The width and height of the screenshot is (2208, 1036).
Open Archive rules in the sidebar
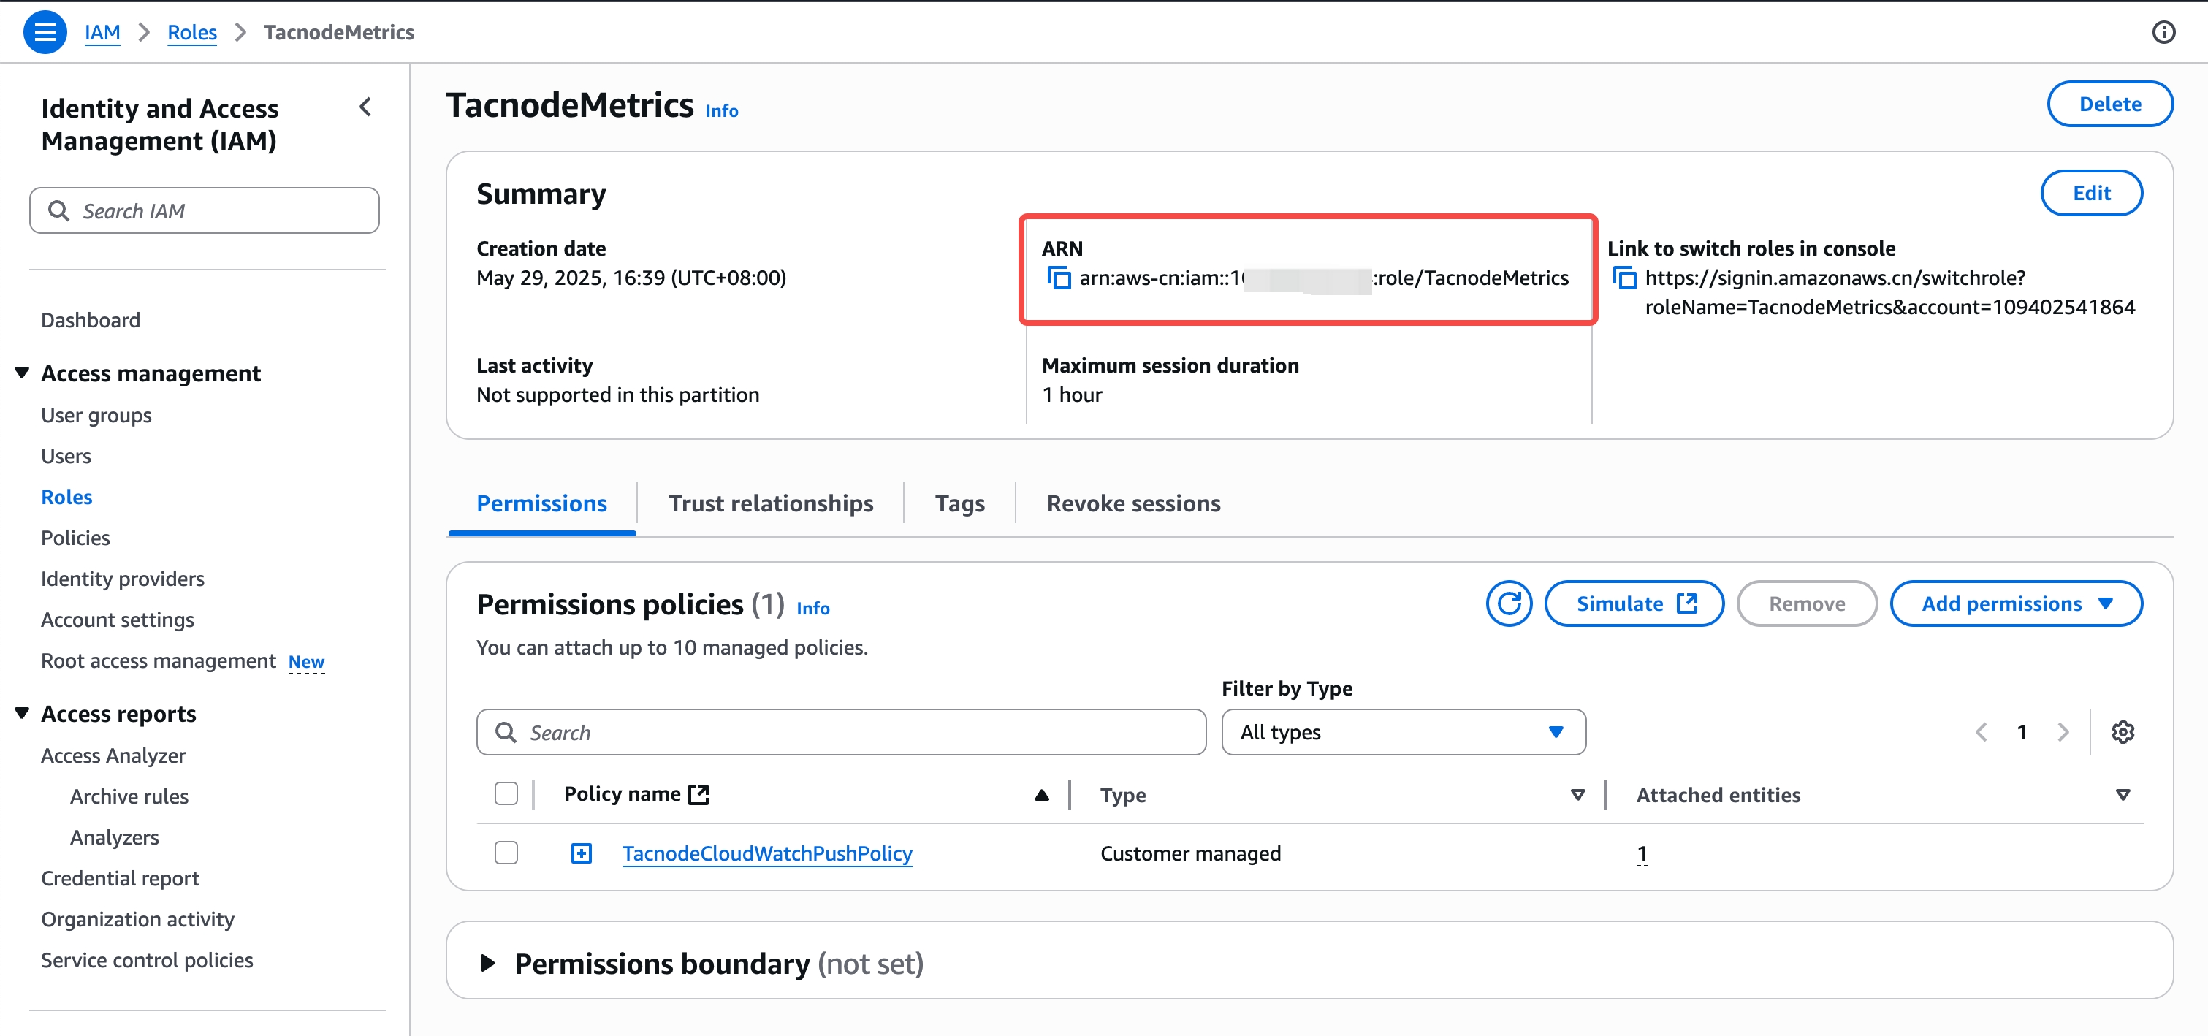(x=129, y=796)
